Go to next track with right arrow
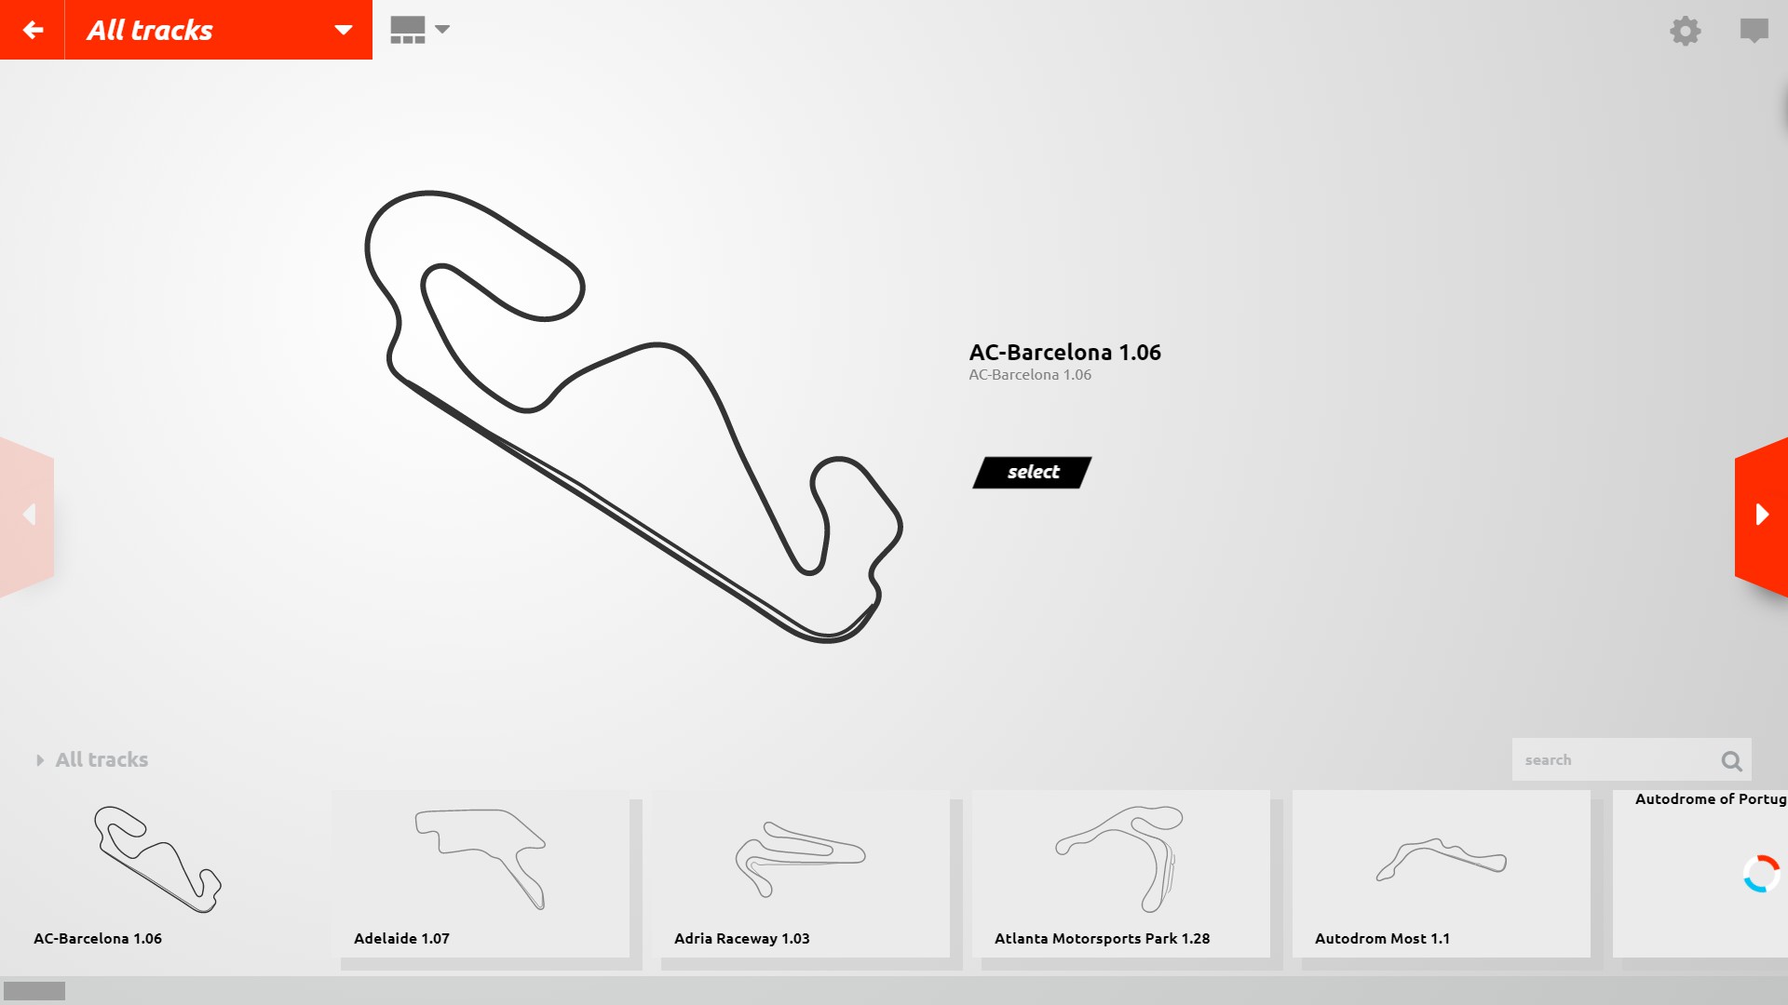The width and height of the screenshot is (1788, 1005). click(x=1761, y=515)
